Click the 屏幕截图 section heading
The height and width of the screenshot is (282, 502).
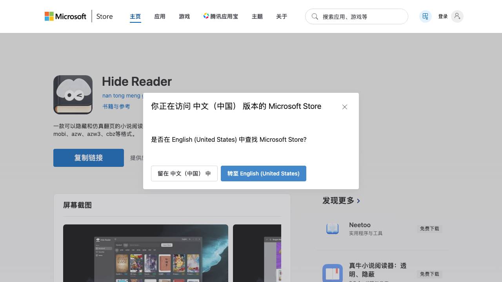pos(77,205)
